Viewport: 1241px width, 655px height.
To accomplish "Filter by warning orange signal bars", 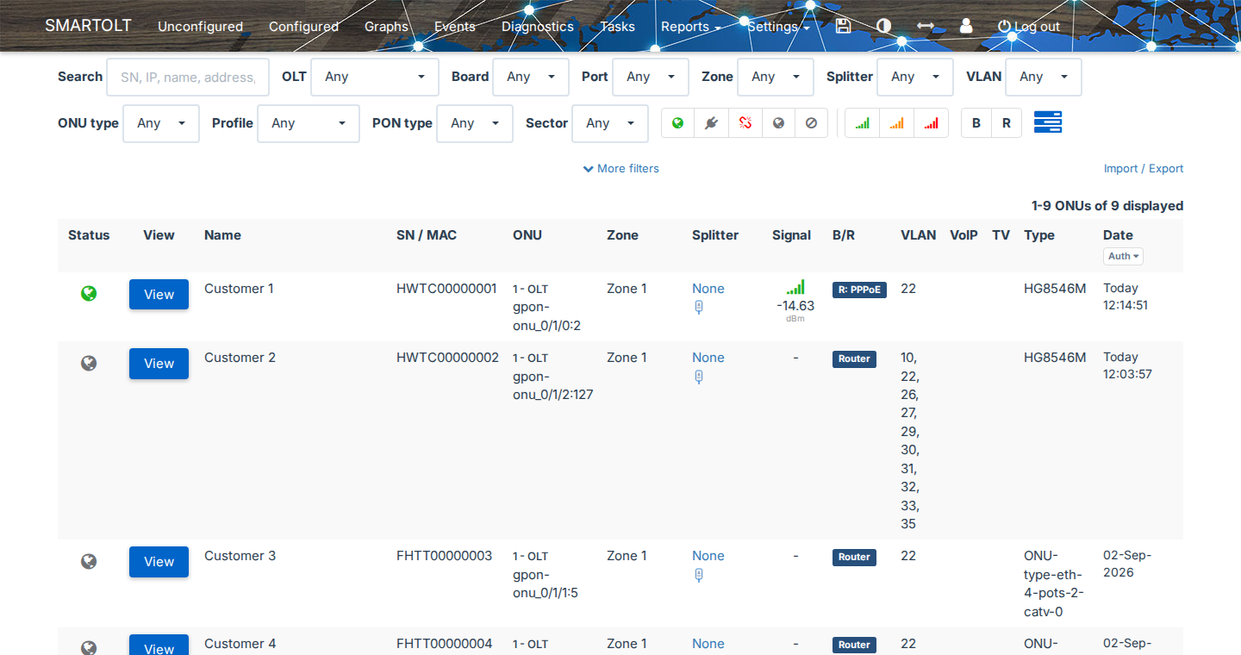I will (896, 123).
